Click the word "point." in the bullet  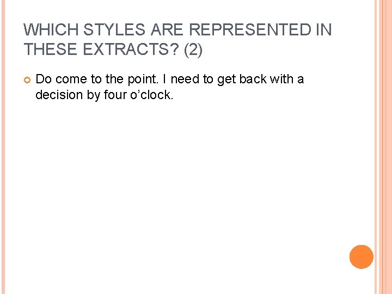point(143,79)
